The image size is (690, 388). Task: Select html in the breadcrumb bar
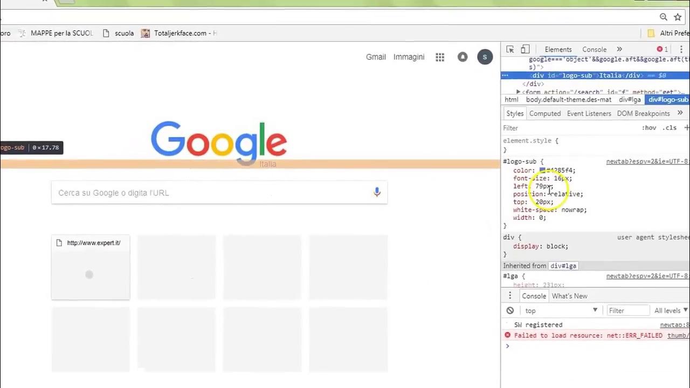[511, 100]
